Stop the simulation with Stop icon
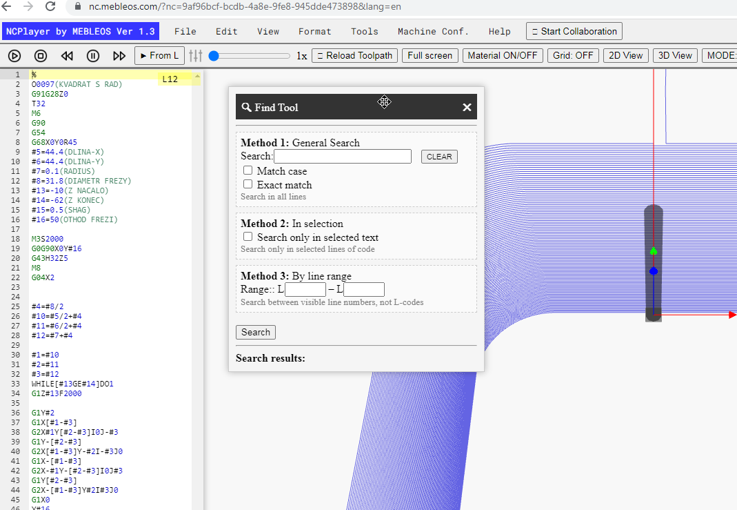The height and width of the screenshot is (510, 737). click(x=41, y=56)
